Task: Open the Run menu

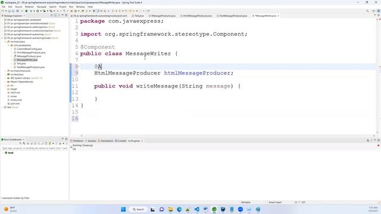Action: pos(71,7)
